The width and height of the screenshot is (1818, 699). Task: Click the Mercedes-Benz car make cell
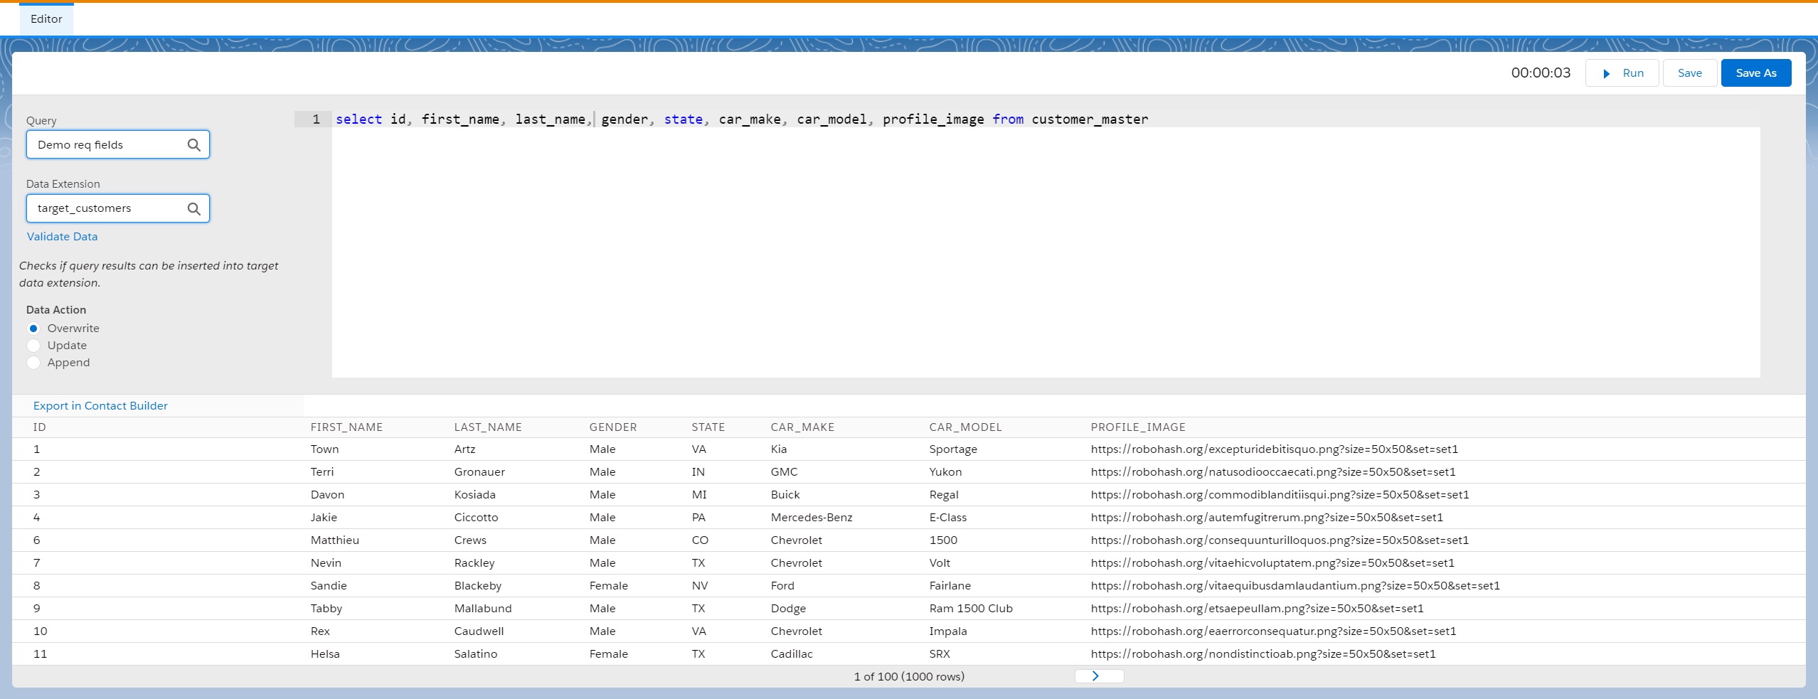click(x=811, y=518)
